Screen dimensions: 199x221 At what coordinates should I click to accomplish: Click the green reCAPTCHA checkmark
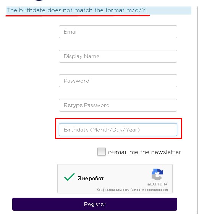point(69,177)
